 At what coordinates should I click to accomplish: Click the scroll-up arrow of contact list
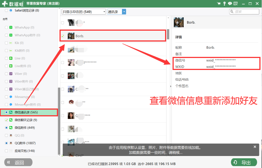click(168, 18)
